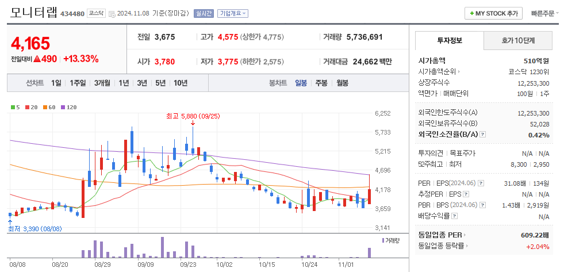
Task: Click the red 20-day moving average swatch
Action: coord(26,107)
